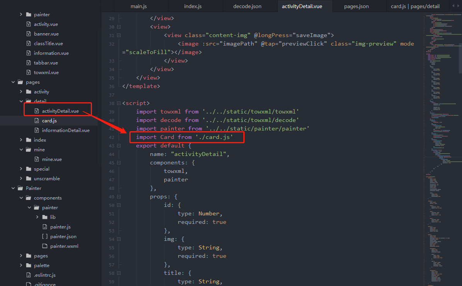The image size is (462, 286).
Task: Fold the img block at line 54
Action: [119, 239]
